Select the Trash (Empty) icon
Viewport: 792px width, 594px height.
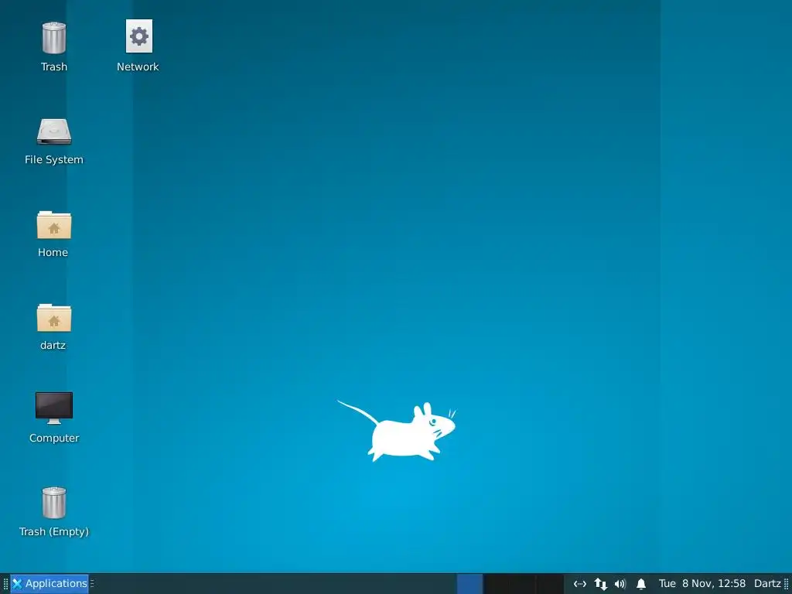[x=53, y=503]
